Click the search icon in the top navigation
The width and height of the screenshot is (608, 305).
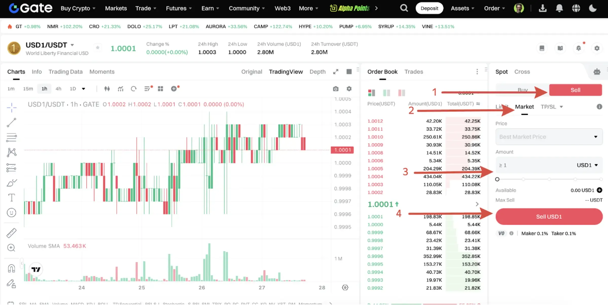(x=404, y=8)
